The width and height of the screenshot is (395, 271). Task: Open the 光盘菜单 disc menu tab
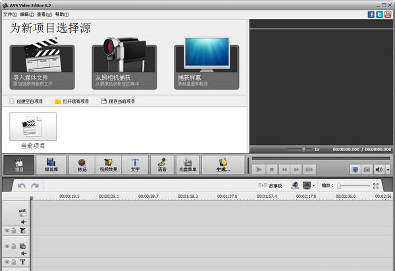[x=188, y=165]
